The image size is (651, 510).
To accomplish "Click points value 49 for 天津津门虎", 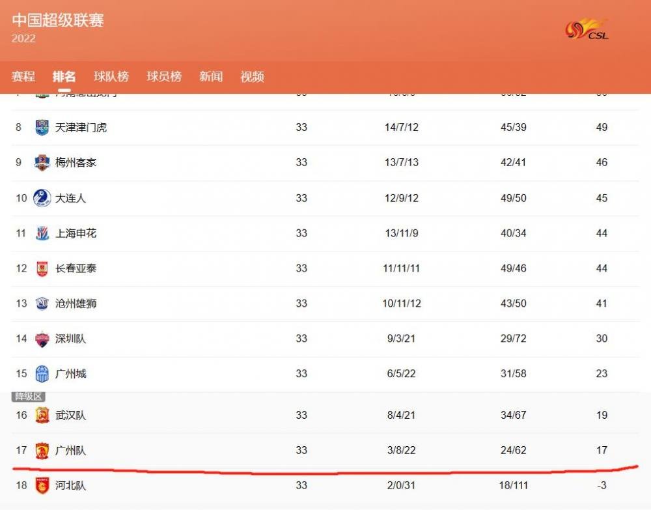I will tap(602, 128).
